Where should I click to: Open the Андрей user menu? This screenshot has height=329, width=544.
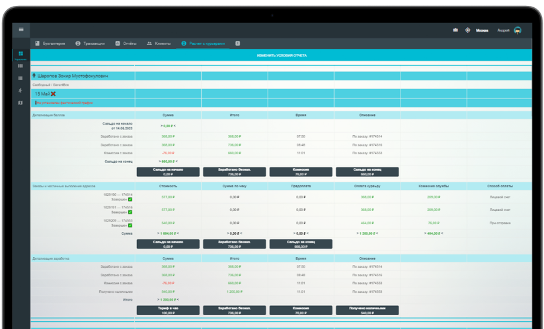pyautogui.click(x=503, y=30)
